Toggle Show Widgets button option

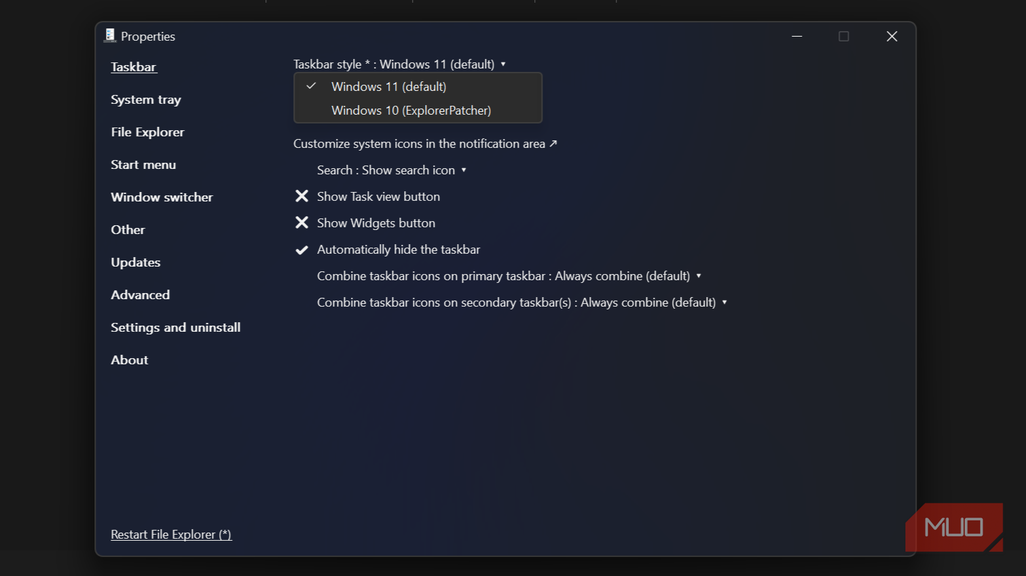click(x=375, y=223)
